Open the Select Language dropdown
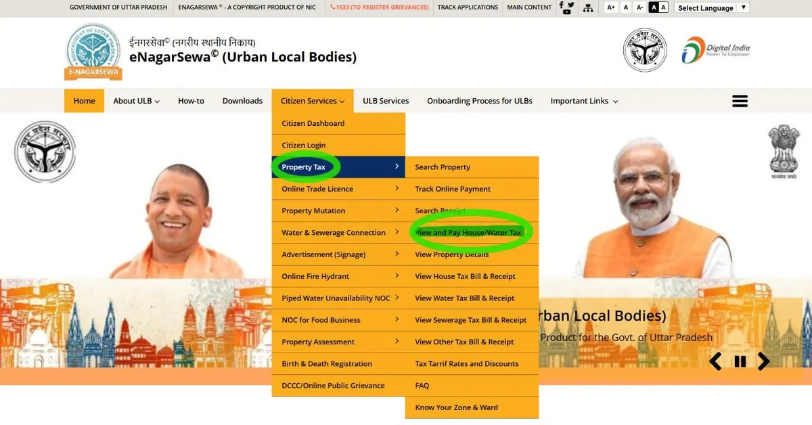Screen dimensions: 812x425 711,7
